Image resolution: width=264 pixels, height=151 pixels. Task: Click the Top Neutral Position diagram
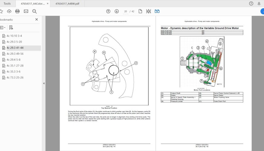coord(109,66)
